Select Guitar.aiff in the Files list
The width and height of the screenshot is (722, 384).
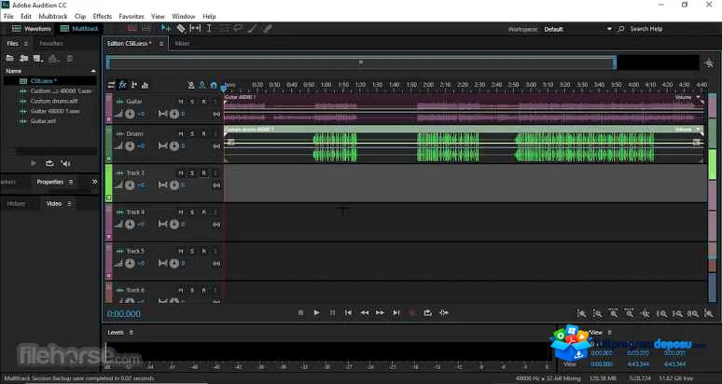pyautogui.click(x=43, y=121)
